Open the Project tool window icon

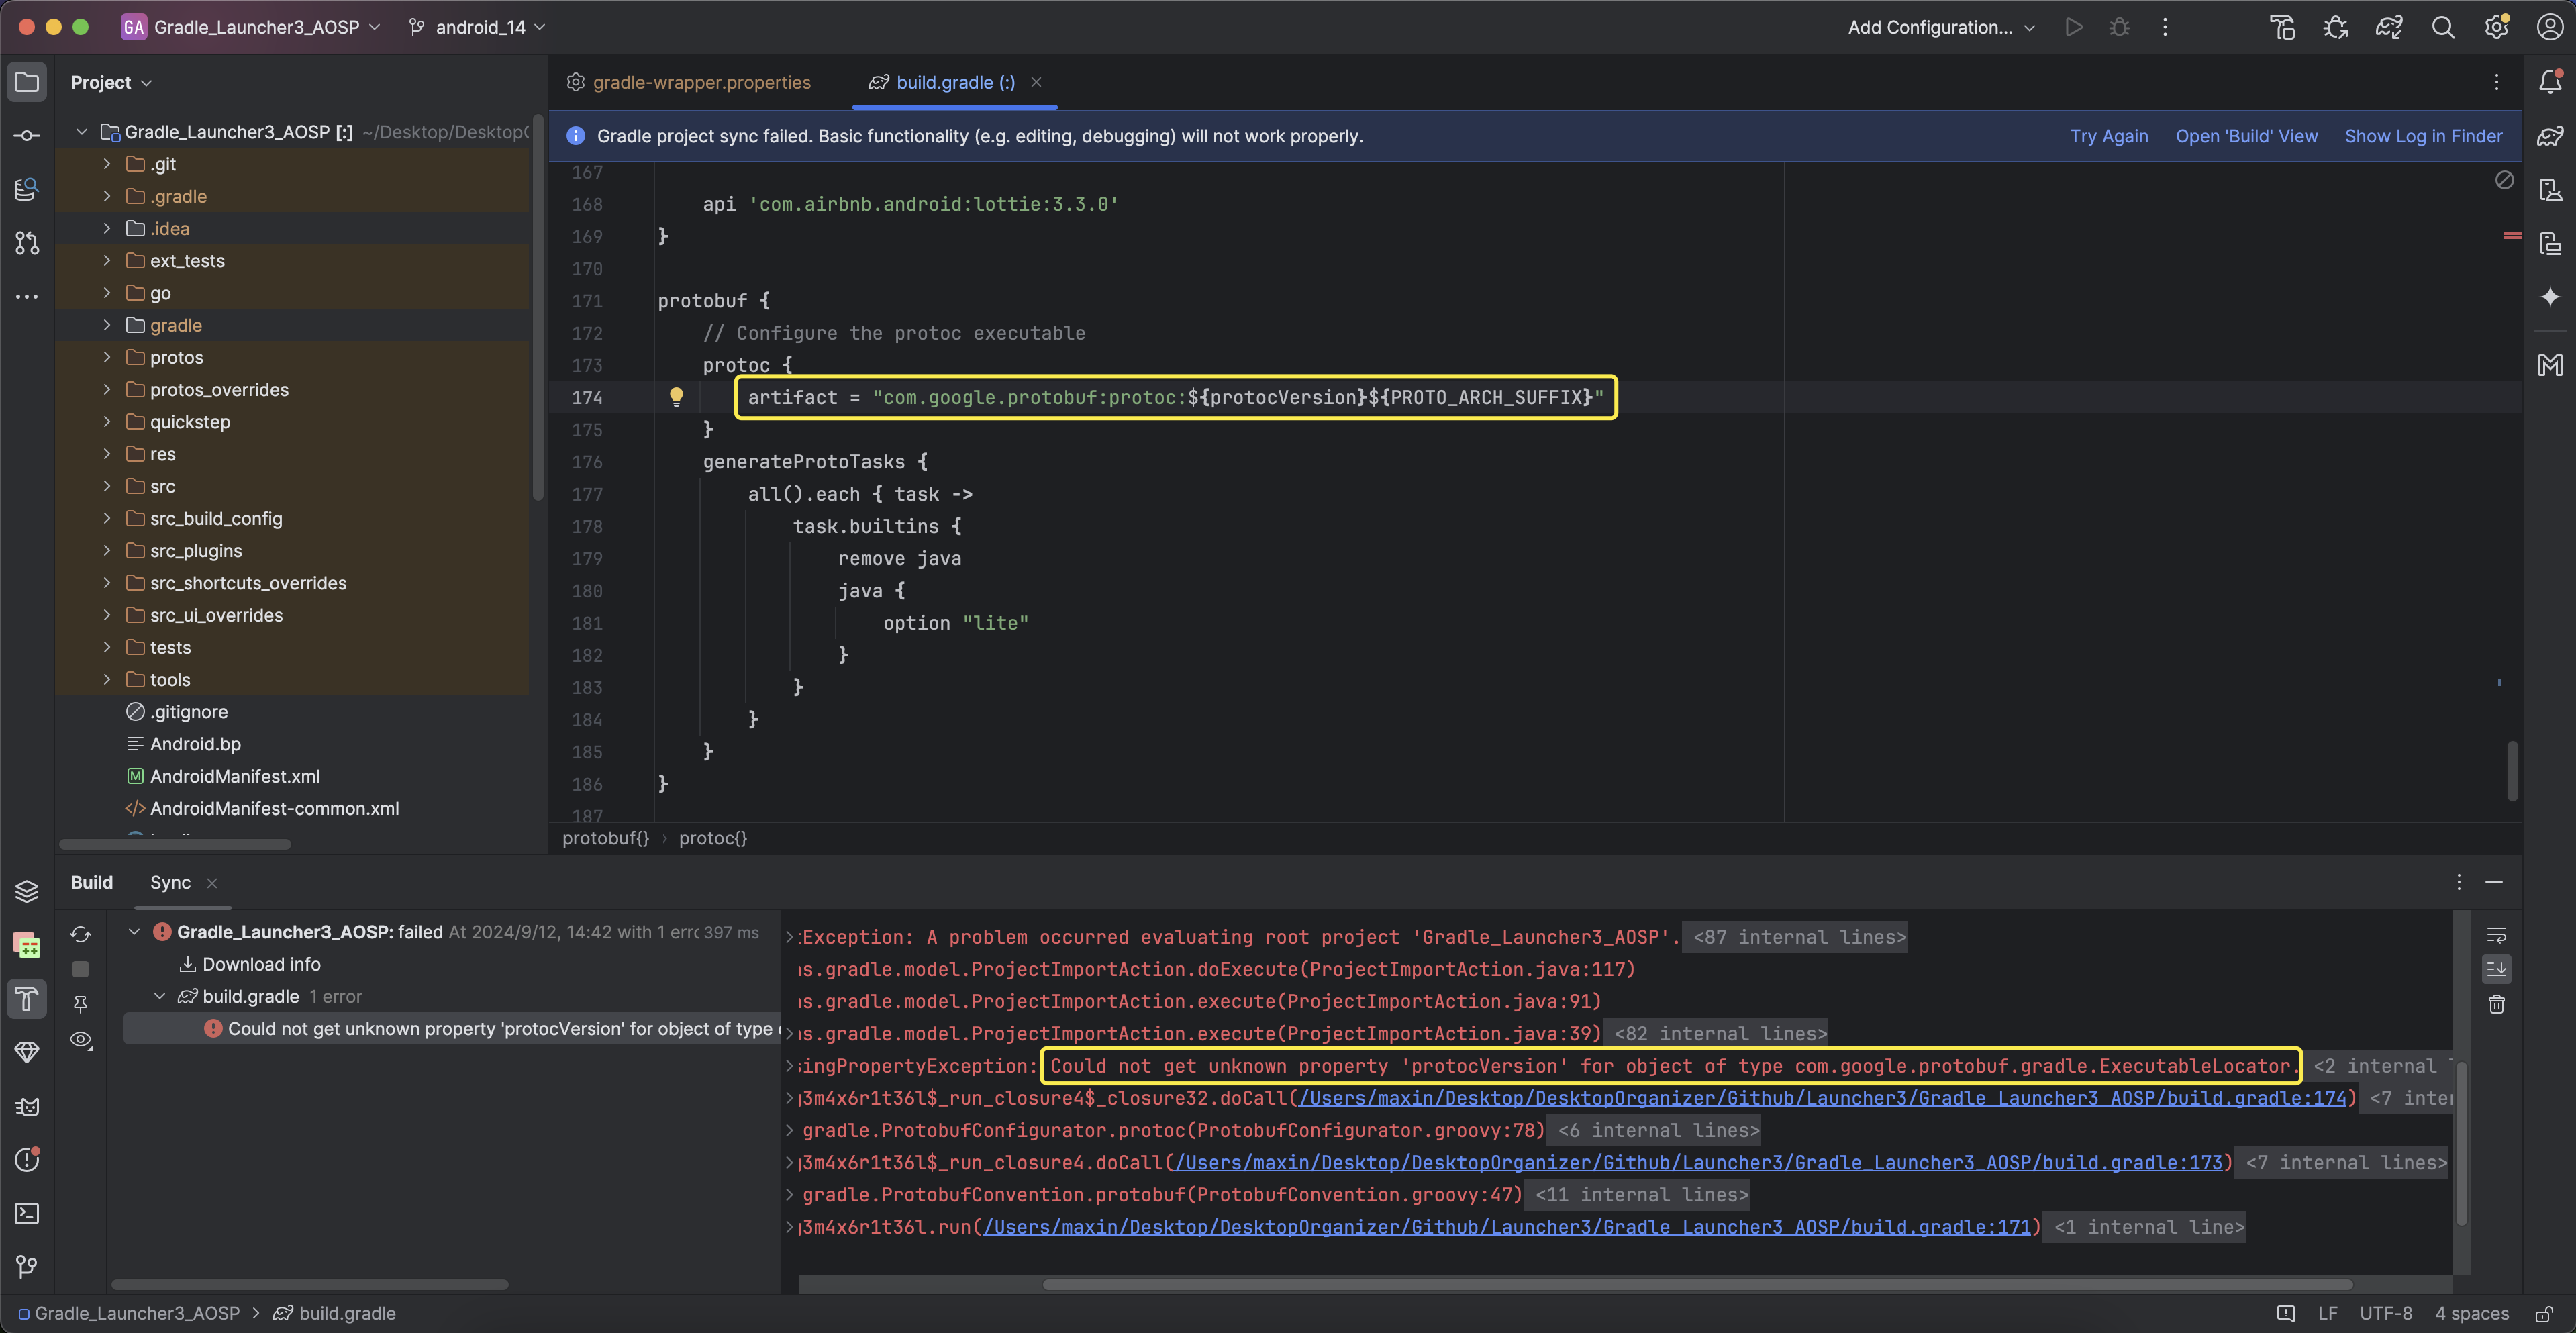(x=27, y=82)
